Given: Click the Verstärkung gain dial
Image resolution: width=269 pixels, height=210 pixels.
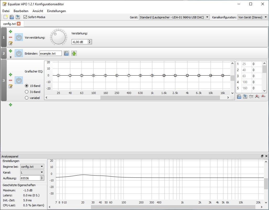Looking at the screenshot, I should [58, 37].
